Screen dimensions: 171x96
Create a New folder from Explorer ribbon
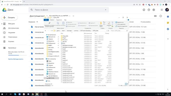(101, 24)
